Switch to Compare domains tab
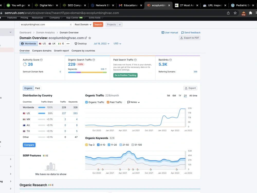 pos(42,50)
